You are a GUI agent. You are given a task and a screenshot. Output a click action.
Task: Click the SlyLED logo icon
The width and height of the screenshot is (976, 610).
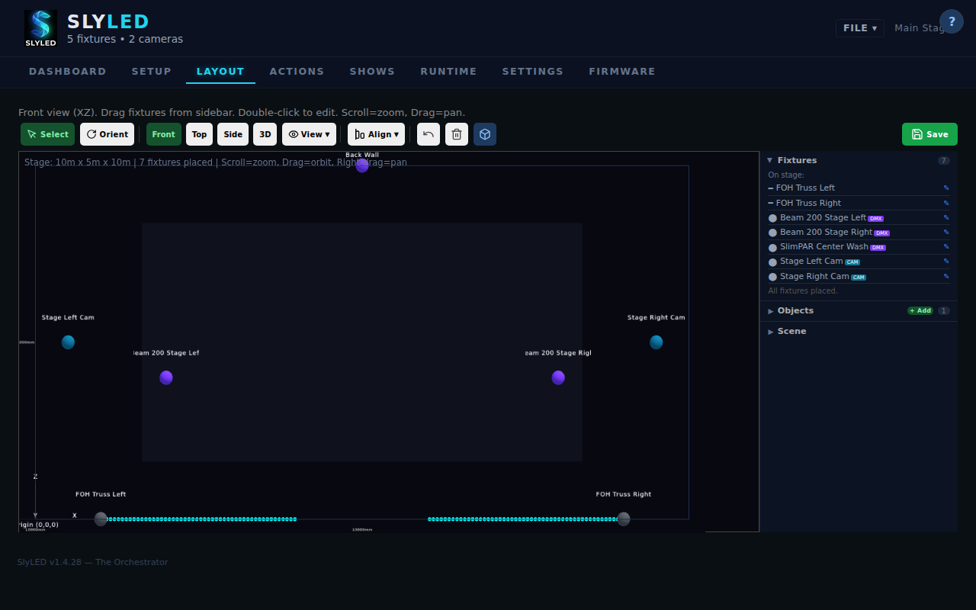click(x=40, y=27)
